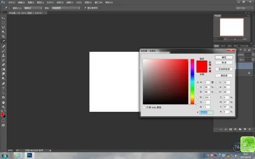The height and width of the screenshot is (159, 255).
Task: Open the sample layers dropdown
Action: pos(66,8)
